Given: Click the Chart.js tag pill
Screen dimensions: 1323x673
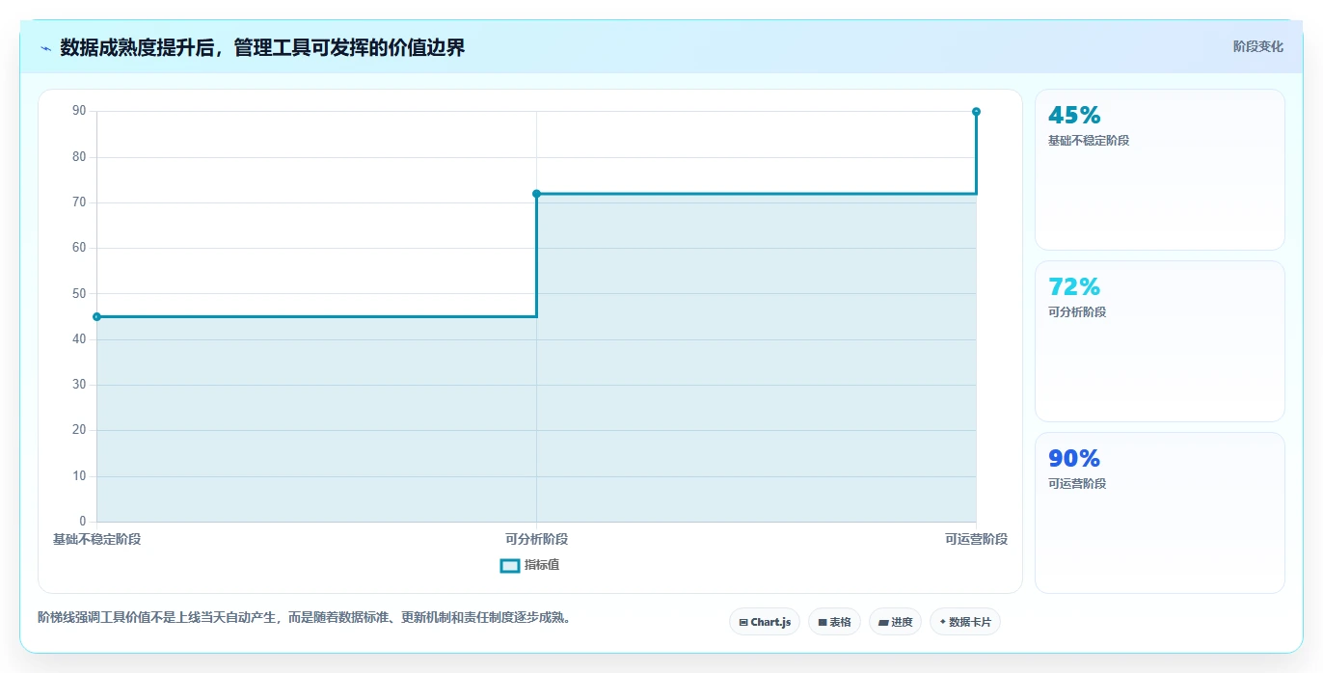Looking at the screenshot, I should (765, 622).
